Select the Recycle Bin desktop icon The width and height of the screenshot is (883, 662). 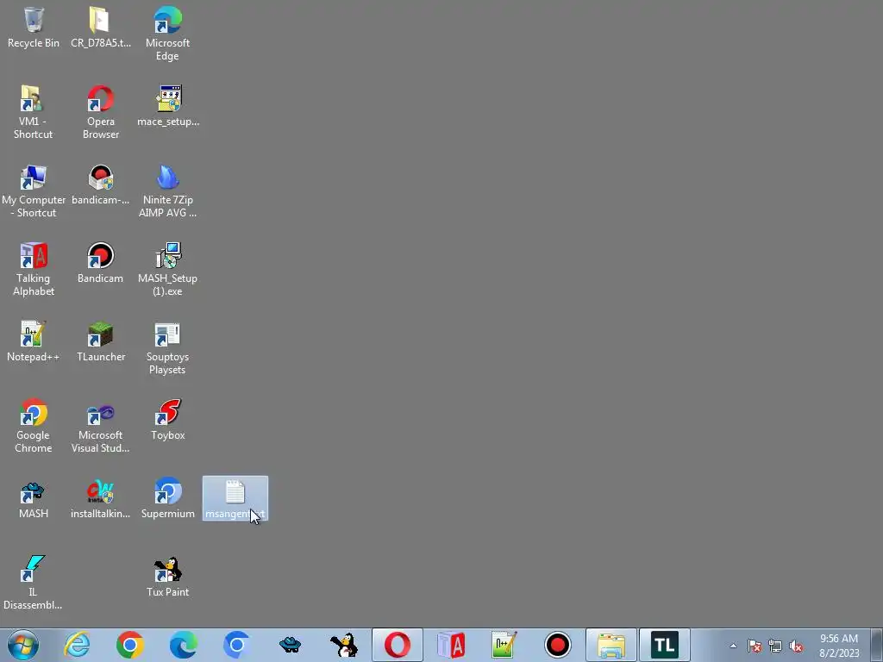pos(34,27)
